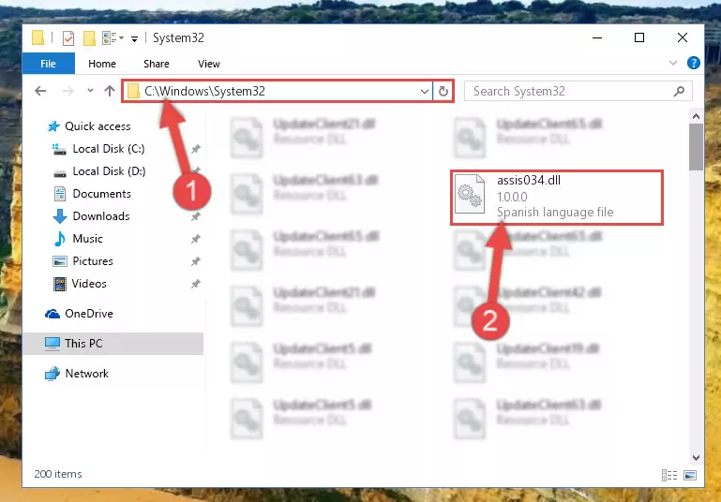Image resolution: width=721 pixels, height=502 pixels.
Task: Switch to the Home ribbon tab
Action: [102, 64]
